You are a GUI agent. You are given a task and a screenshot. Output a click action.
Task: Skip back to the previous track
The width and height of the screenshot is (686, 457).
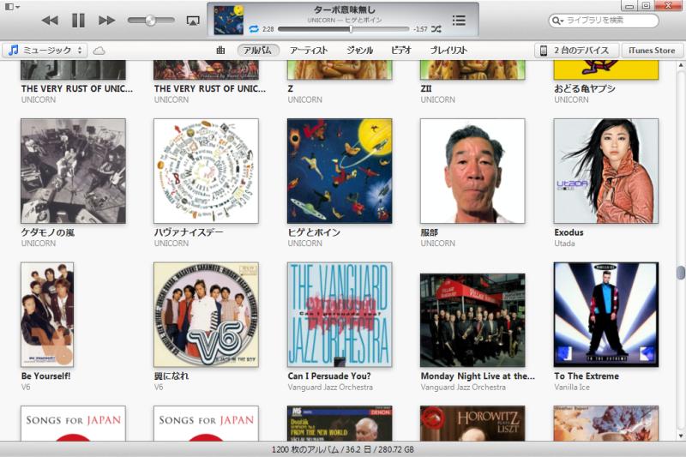[x=50, y=20]
